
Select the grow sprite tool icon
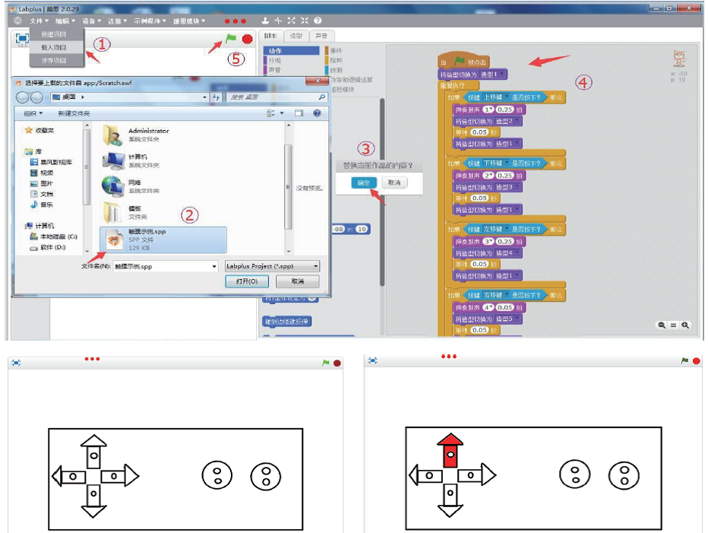[x=291, y=21]
